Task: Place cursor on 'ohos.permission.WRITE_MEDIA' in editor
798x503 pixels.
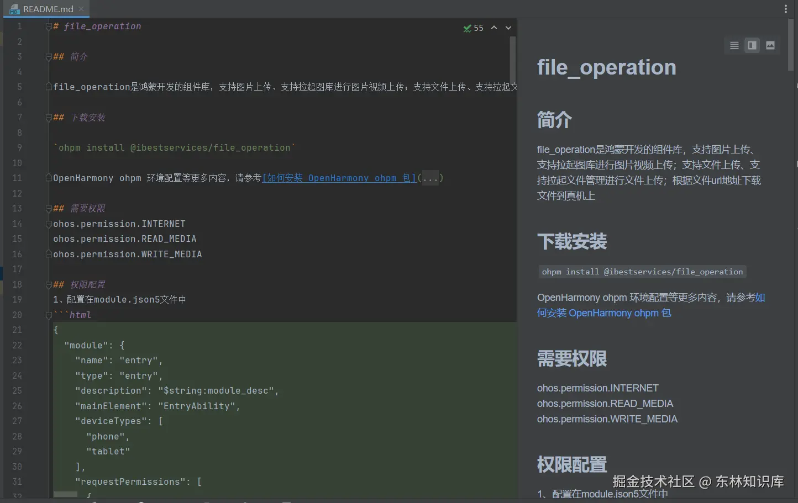Action: 128,255
